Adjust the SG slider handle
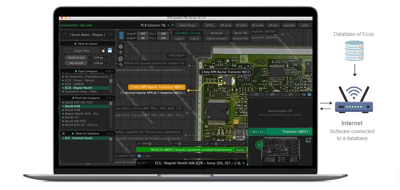 coord(216,144)
